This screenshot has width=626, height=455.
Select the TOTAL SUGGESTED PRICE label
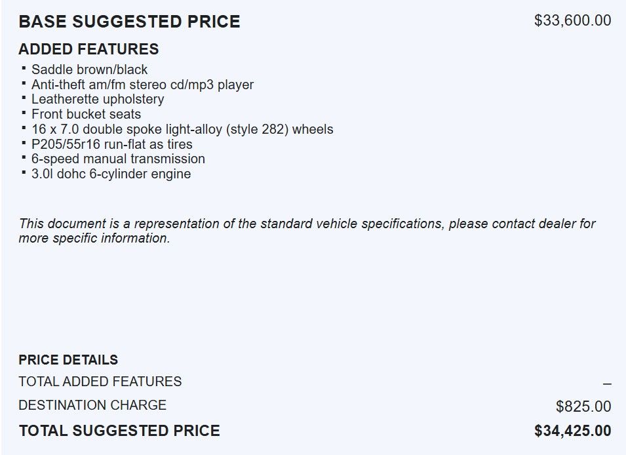tap(119, 431)
